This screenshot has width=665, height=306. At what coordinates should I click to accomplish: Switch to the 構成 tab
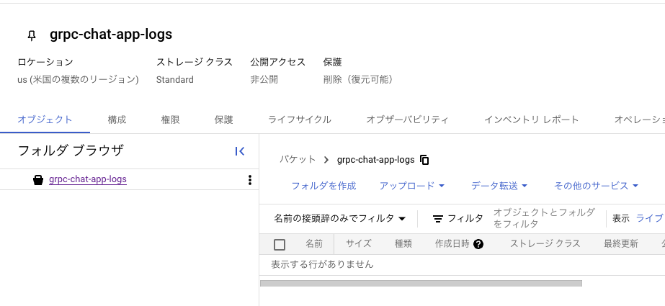pos(117,120)
